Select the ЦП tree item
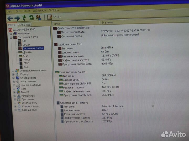Viewport: 189px width, 141px height. pyautogui.click(x=24, y=41)
